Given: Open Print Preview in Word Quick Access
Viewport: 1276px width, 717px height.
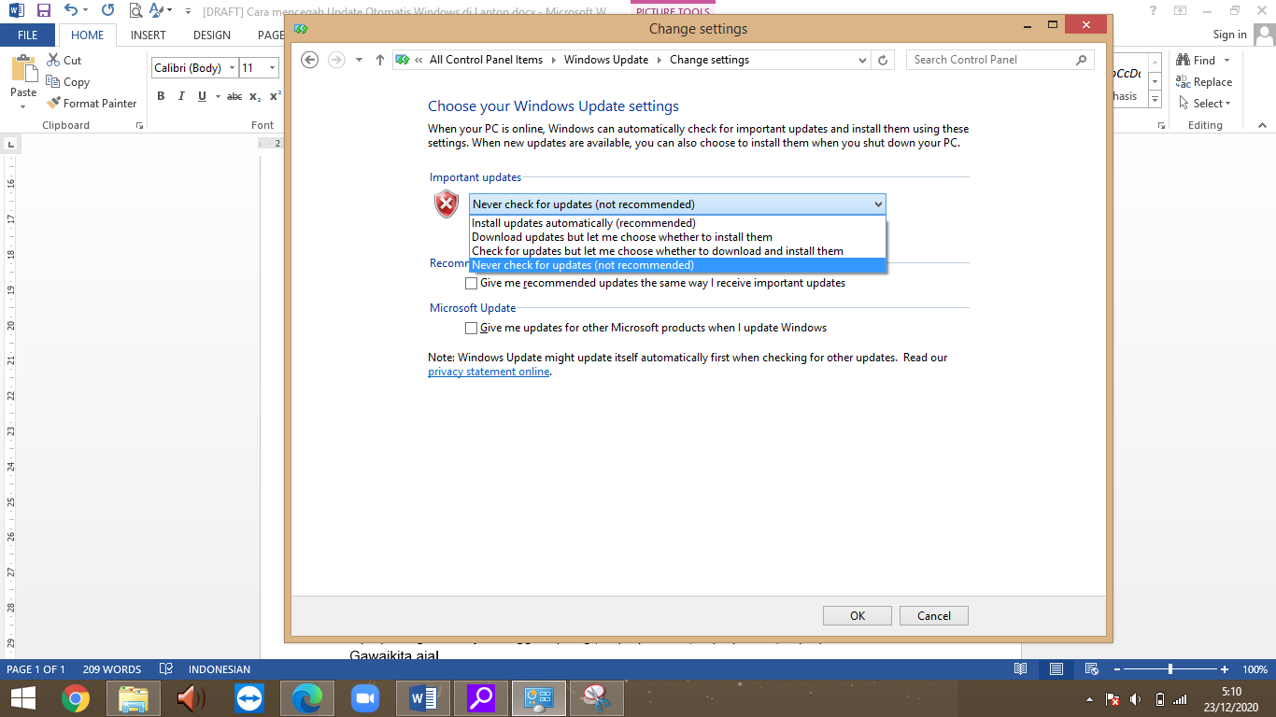Looking at the screenshot, I should tap(136, 11).
